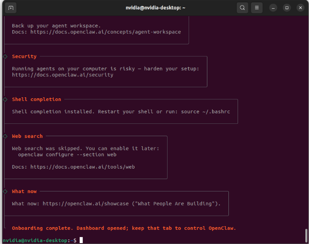Screen dimensions: 309x244
Task: Minimize the terminal window
Action: (x=273, y=8)
